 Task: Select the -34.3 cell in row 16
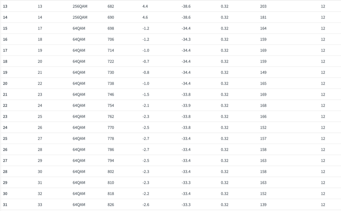(x=186, y=39)
